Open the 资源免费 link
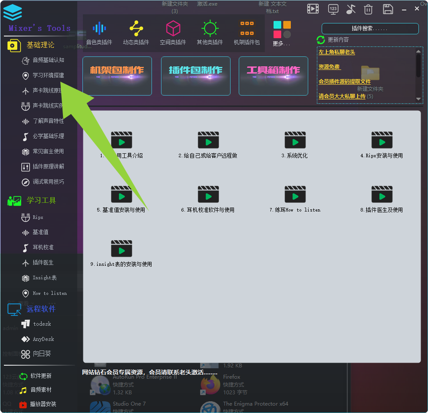 (329, 66)
